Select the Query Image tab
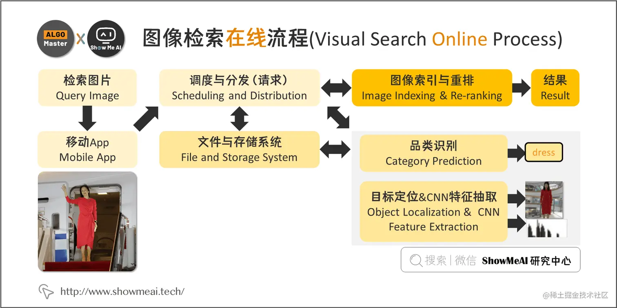 click(87, 88)
